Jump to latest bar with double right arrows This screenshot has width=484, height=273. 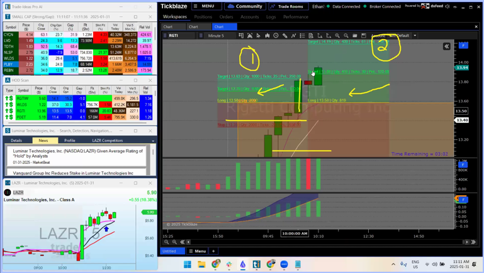tap(473, 242)
